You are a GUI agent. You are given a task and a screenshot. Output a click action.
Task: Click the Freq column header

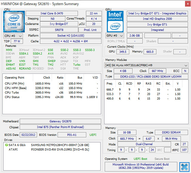coord(110,84)
